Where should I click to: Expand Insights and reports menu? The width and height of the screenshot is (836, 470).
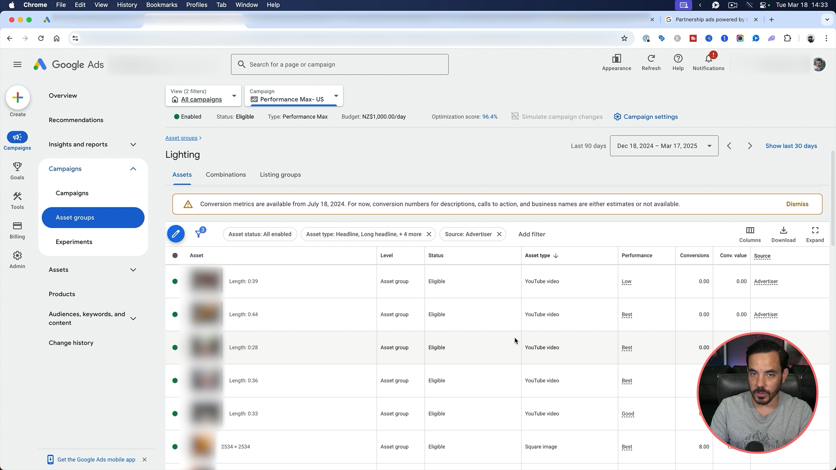click(92, 144)
